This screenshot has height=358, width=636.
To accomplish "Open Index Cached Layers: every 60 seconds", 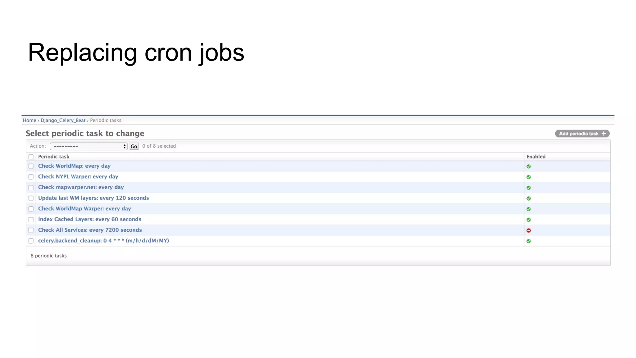I will click(90, 219).
